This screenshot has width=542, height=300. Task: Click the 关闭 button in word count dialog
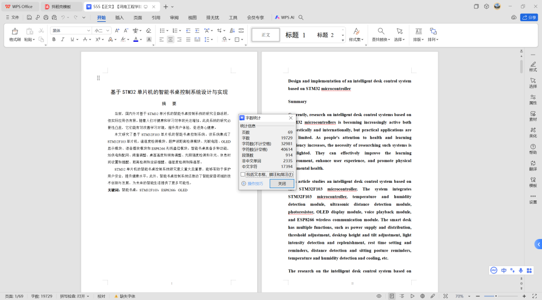282,183
